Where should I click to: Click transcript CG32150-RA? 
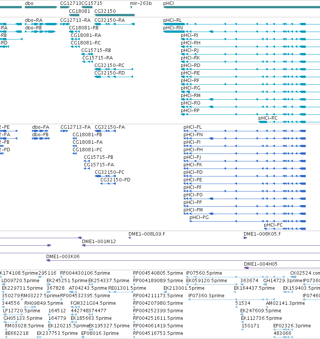click(109, 20)
